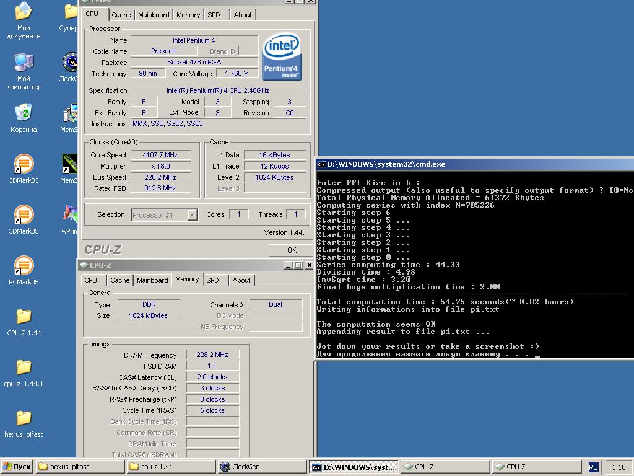Click the memory Type value DDR
This screenshot has height=476, width=634.
point(149,304)
